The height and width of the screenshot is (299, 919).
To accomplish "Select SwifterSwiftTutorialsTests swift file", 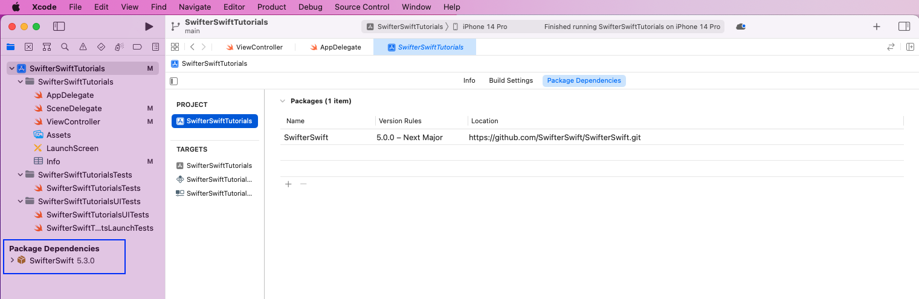I will [93, 188].
